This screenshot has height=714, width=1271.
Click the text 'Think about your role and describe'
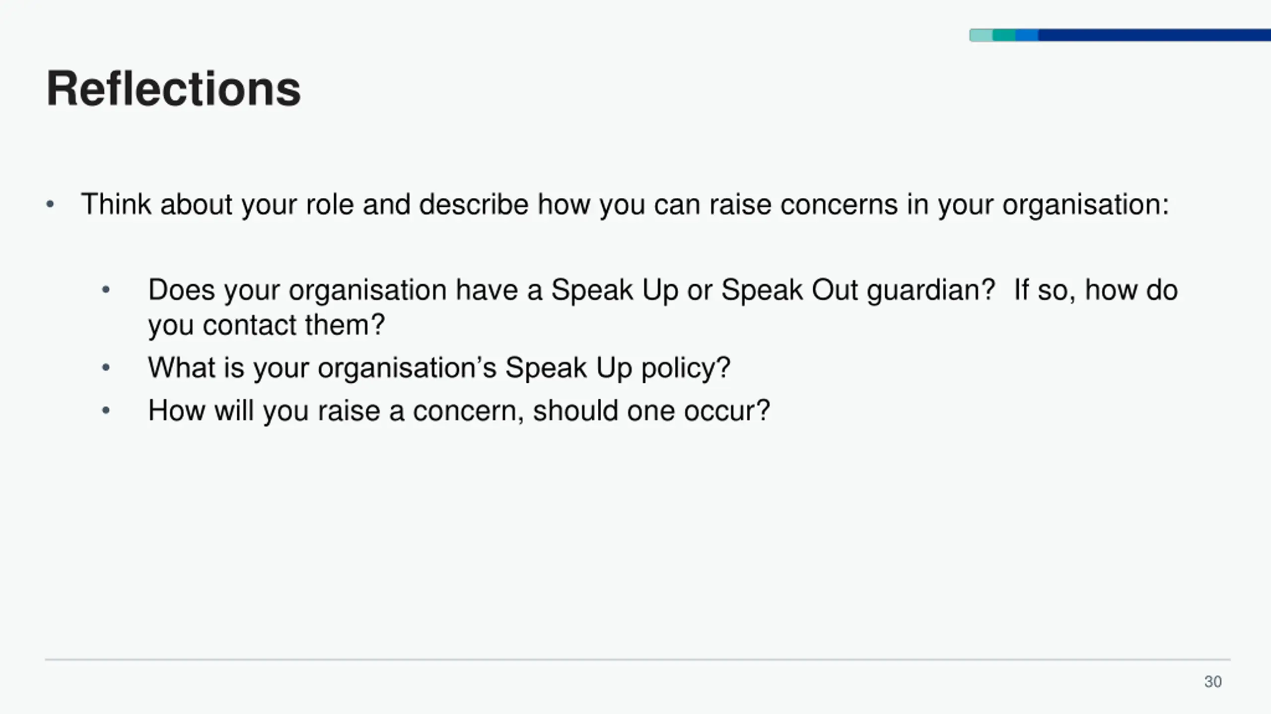pos(305,204)
